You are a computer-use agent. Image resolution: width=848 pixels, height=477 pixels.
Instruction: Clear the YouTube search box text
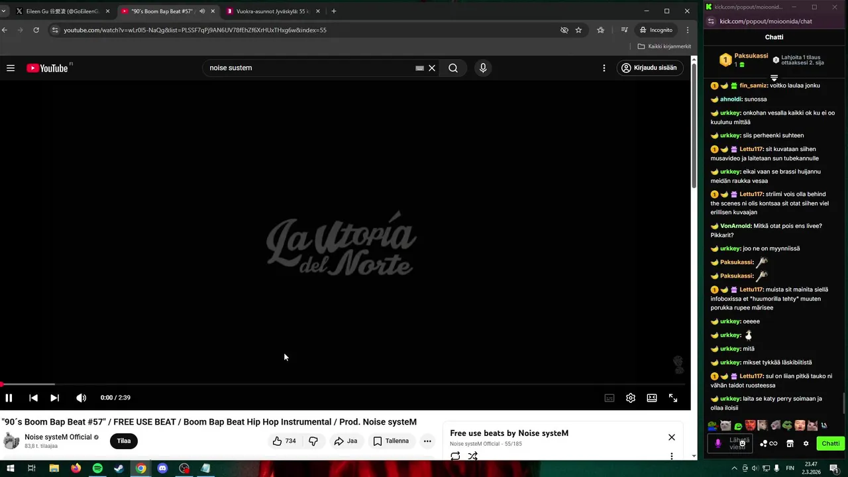coord(432,68)
